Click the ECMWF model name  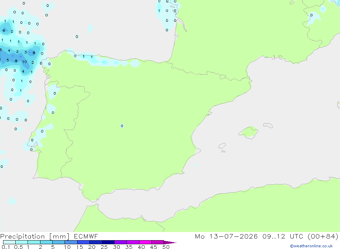[x=86, y=236]
